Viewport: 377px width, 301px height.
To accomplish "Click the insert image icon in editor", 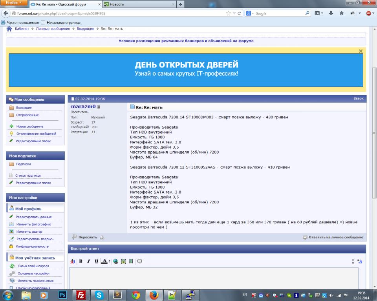I will click(x=123, y=261).
